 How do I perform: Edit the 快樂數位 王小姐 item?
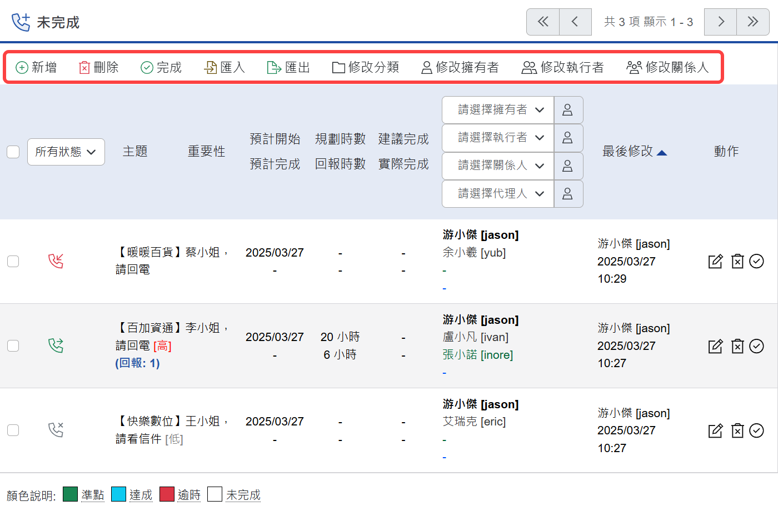(716, 430)
